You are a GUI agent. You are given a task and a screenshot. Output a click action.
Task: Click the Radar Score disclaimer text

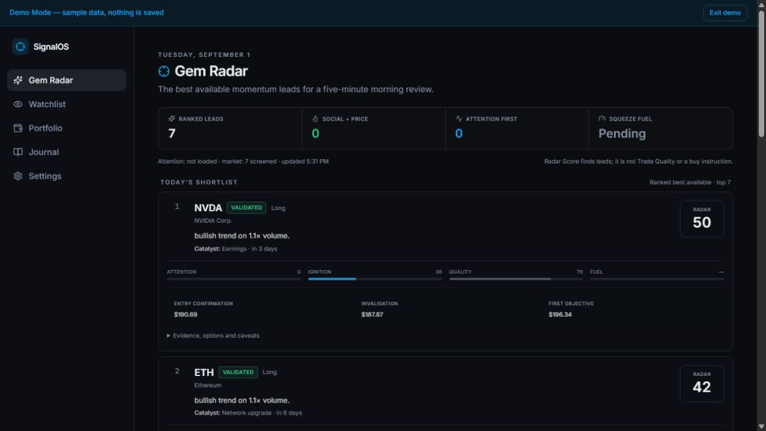[x=638, y=162]
